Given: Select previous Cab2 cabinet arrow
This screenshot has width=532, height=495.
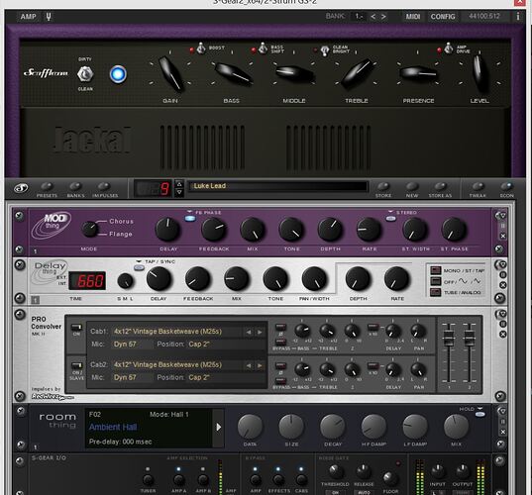Looking at the screenshot, I should (x=249, y=366).
